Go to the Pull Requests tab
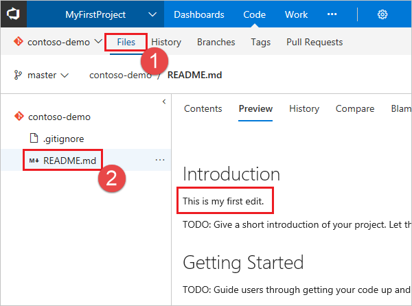The image size is (412, 306). tap(314, 43)
